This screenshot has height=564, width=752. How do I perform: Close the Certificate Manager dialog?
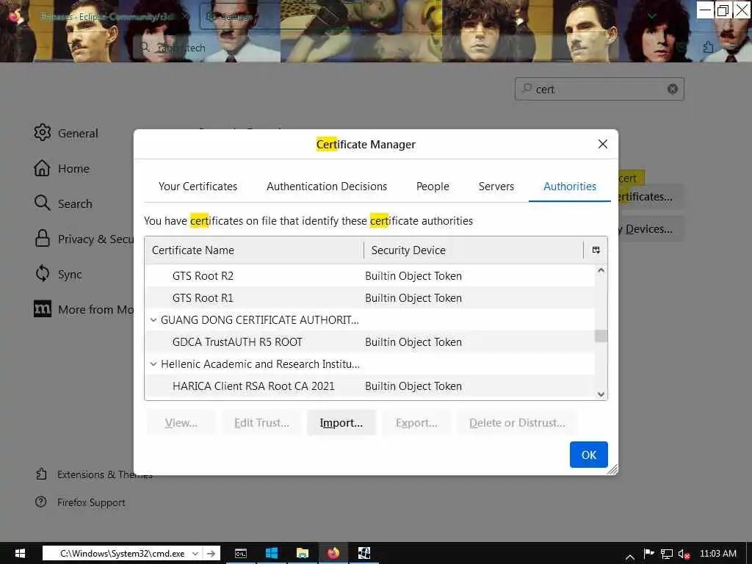[603, 145]
